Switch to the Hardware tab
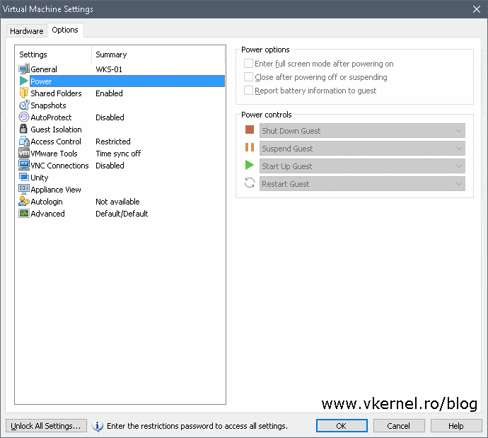Screen dimensions: 488x438 click(x=27, y=31)
